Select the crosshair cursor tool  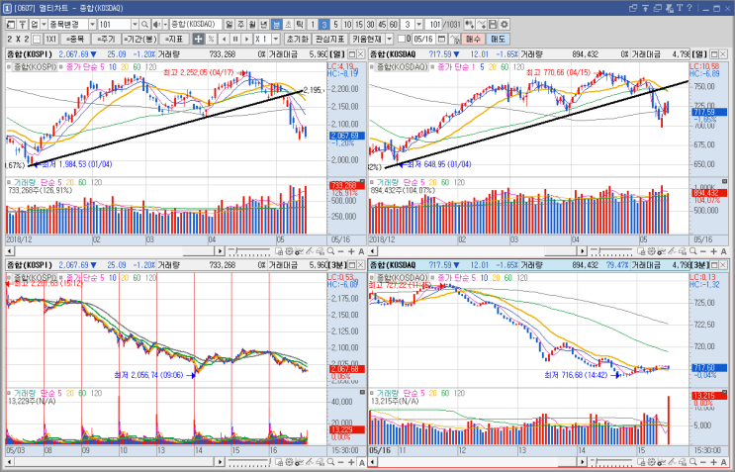(198, 39)
